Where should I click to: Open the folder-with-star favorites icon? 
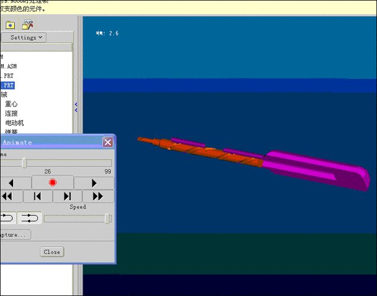[x=10, y=25]
